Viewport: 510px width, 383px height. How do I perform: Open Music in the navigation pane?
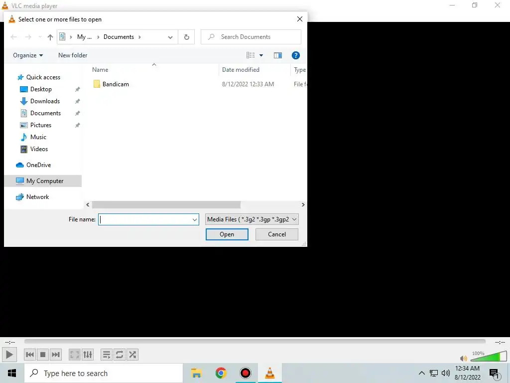pos(38,137)
